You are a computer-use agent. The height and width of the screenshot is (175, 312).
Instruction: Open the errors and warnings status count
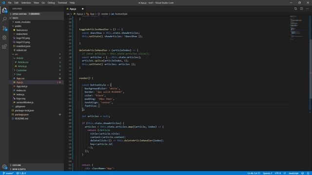click(x=21, y=173)
